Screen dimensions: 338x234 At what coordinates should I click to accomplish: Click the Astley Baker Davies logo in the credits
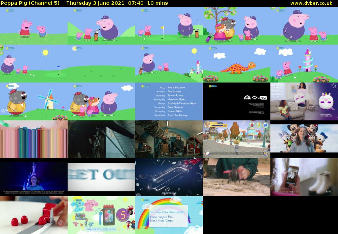pyautogui.click(x=247, y=97)
